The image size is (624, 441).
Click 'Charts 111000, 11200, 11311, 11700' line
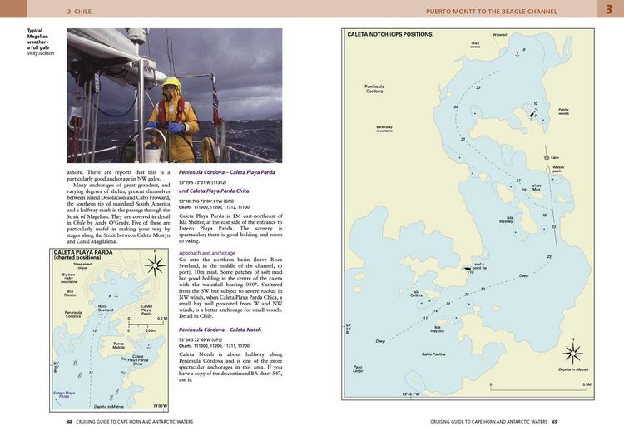click(x=214, y=346)
